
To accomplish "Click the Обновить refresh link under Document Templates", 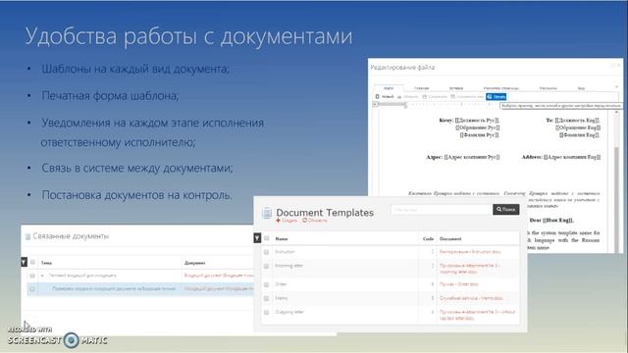I will pos(315,221).
